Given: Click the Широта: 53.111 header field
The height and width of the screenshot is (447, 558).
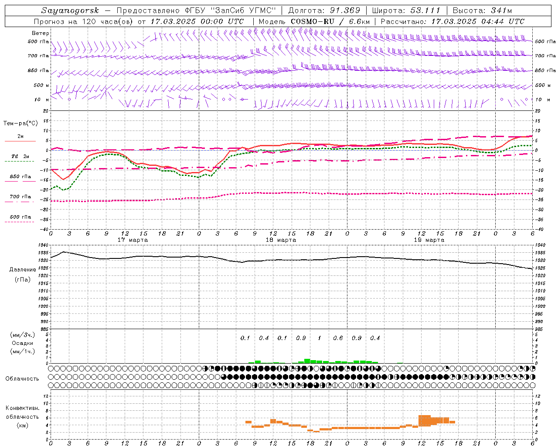Looking at the screenshot, I should [406, 10].
